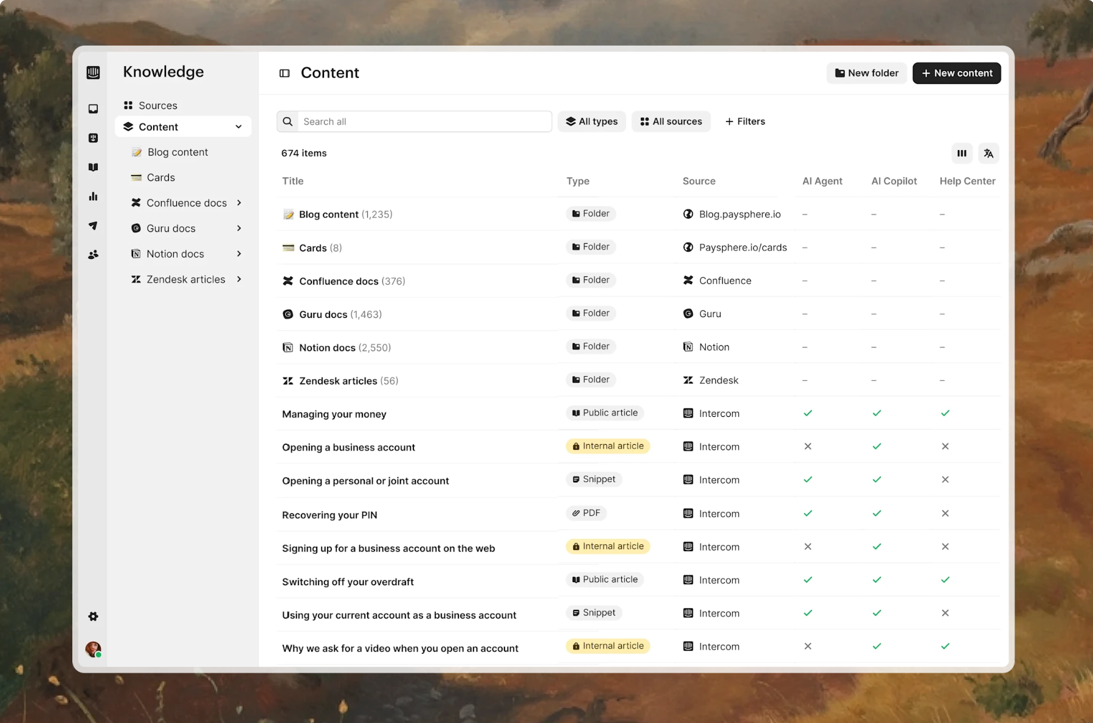Expand Zendesk articles chevron in sidebar

tap(239, 279)
